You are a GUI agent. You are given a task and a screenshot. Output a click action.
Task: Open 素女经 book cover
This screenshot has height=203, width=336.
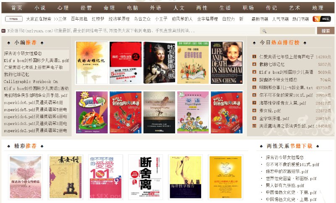pos(66,177)
